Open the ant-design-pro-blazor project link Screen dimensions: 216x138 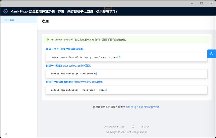tap(143, 107)
